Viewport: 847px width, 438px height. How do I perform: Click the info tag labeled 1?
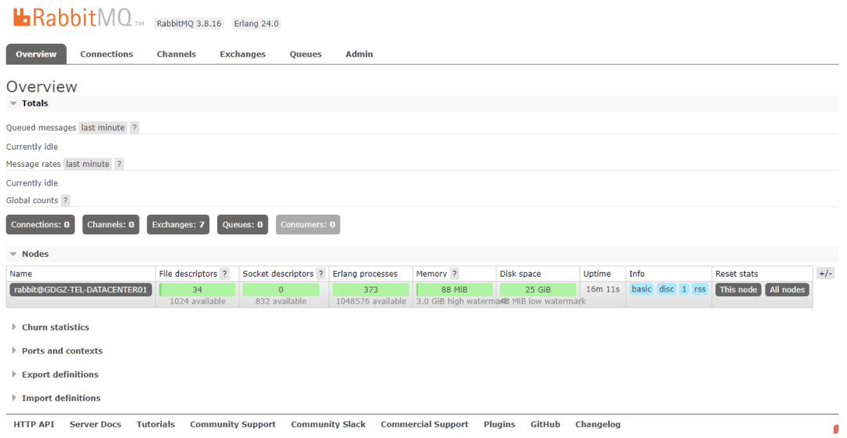click(685, 289)
